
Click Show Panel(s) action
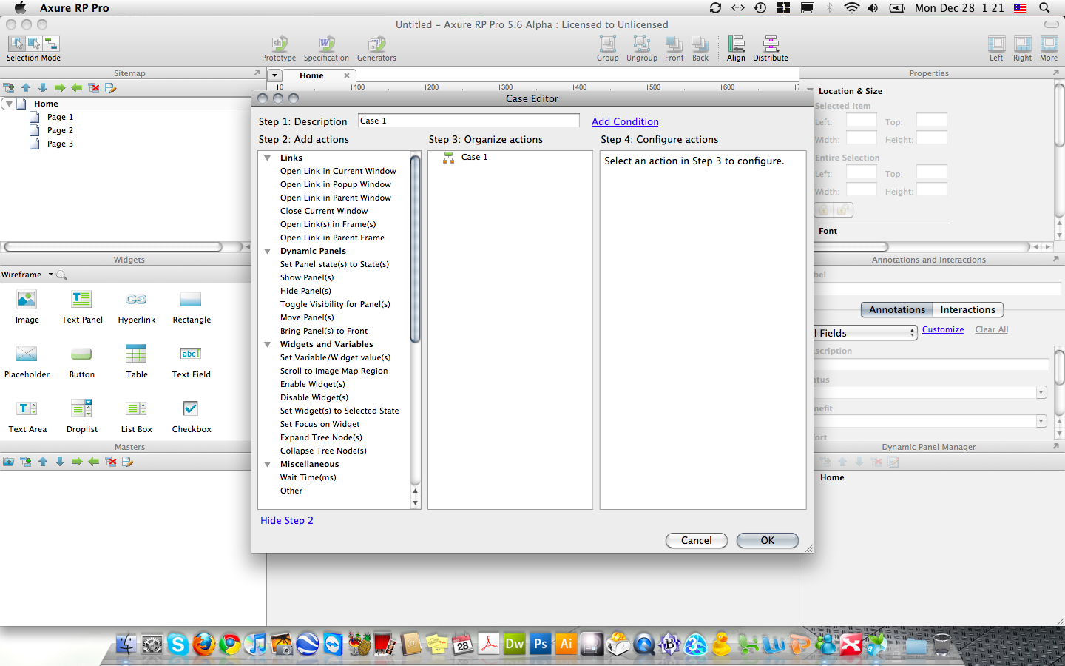(307, 278)
